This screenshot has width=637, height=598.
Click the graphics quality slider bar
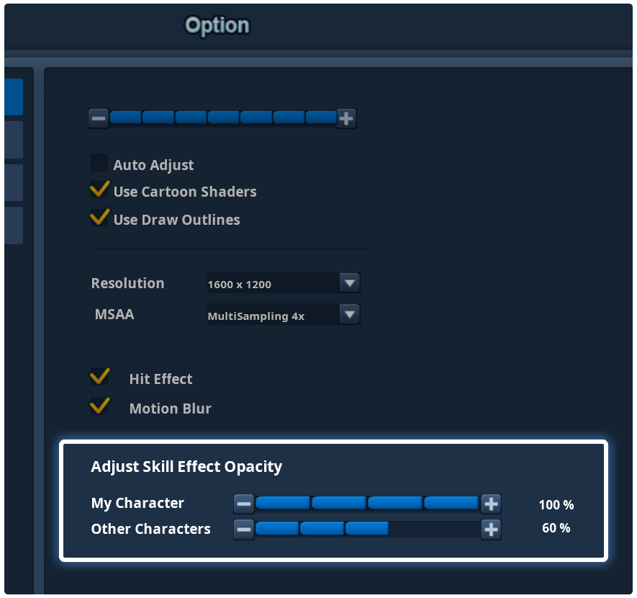222,118
